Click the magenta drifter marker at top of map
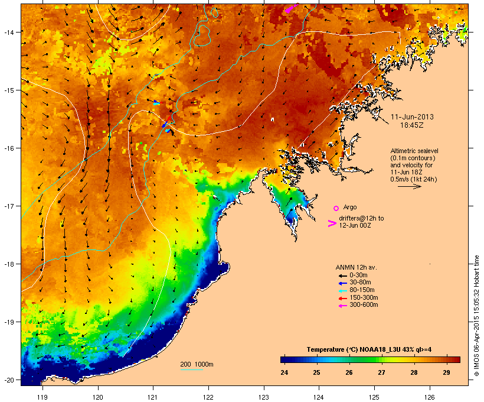The image size is (484, 402). [x=291, y=8]
